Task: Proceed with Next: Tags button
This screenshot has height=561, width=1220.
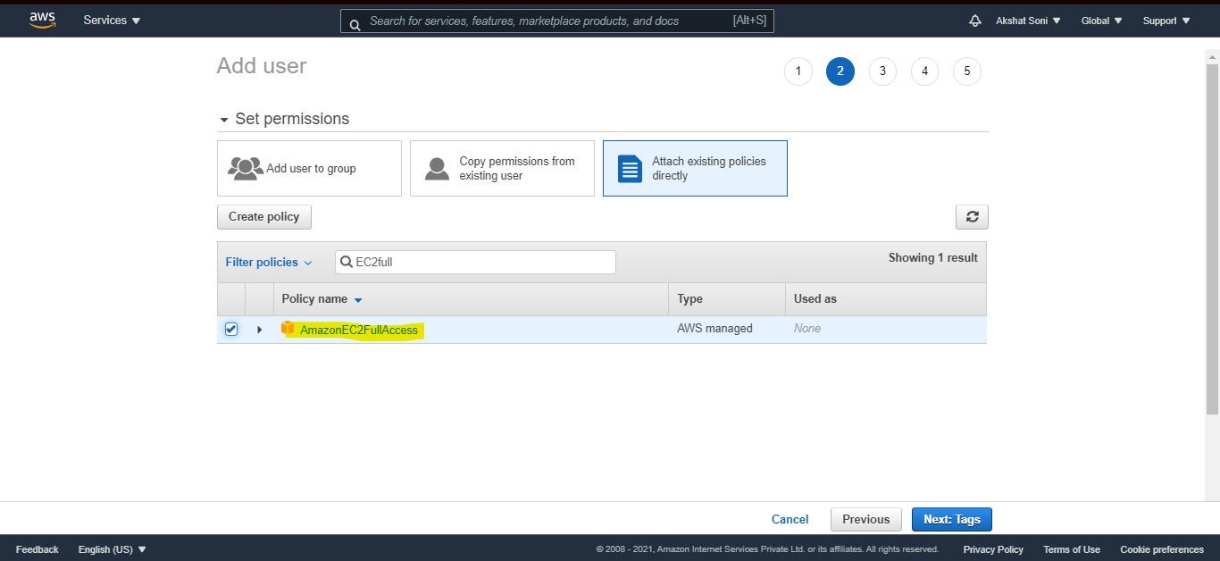Action: point(952,519)
